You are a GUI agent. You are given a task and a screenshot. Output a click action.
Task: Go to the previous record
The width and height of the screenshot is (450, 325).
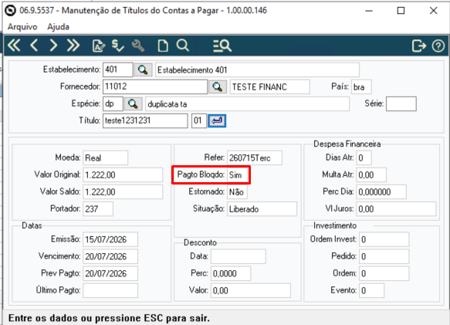pos(34,46)
